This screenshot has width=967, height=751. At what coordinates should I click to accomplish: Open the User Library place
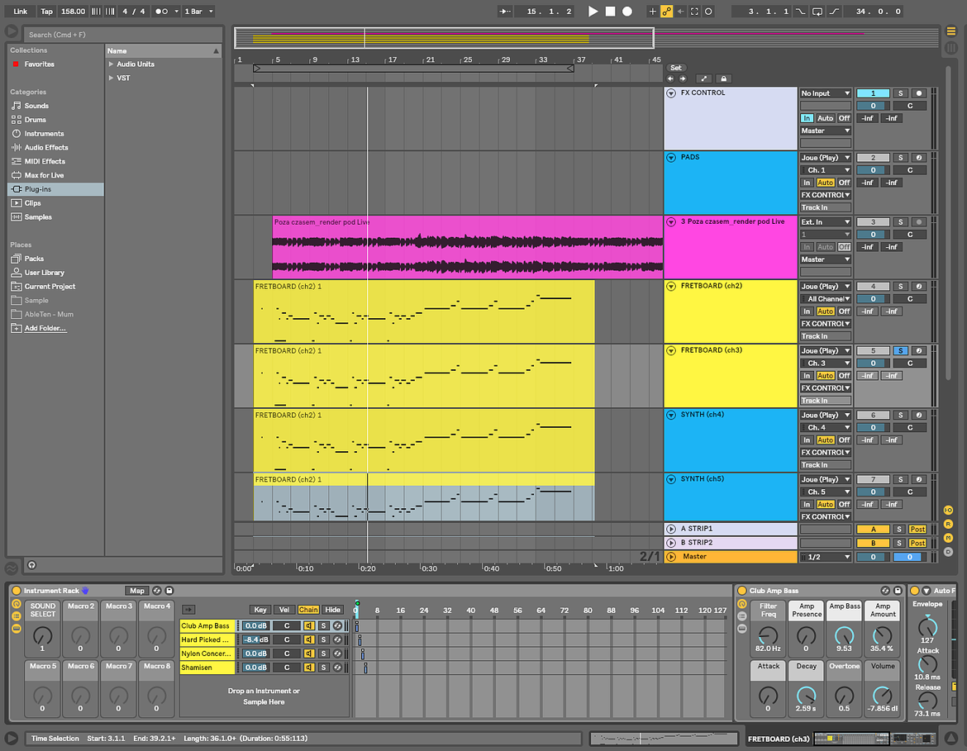45,273
